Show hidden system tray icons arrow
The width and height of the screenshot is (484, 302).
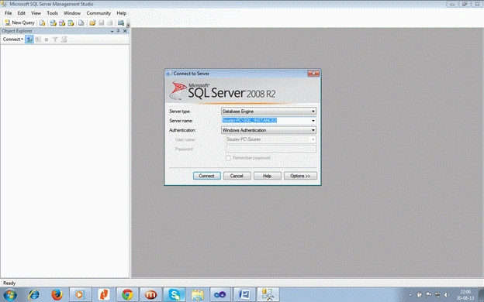[x=410, y=295]
